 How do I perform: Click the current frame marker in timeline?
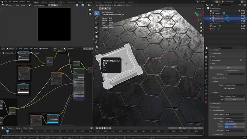pos(7,131)
